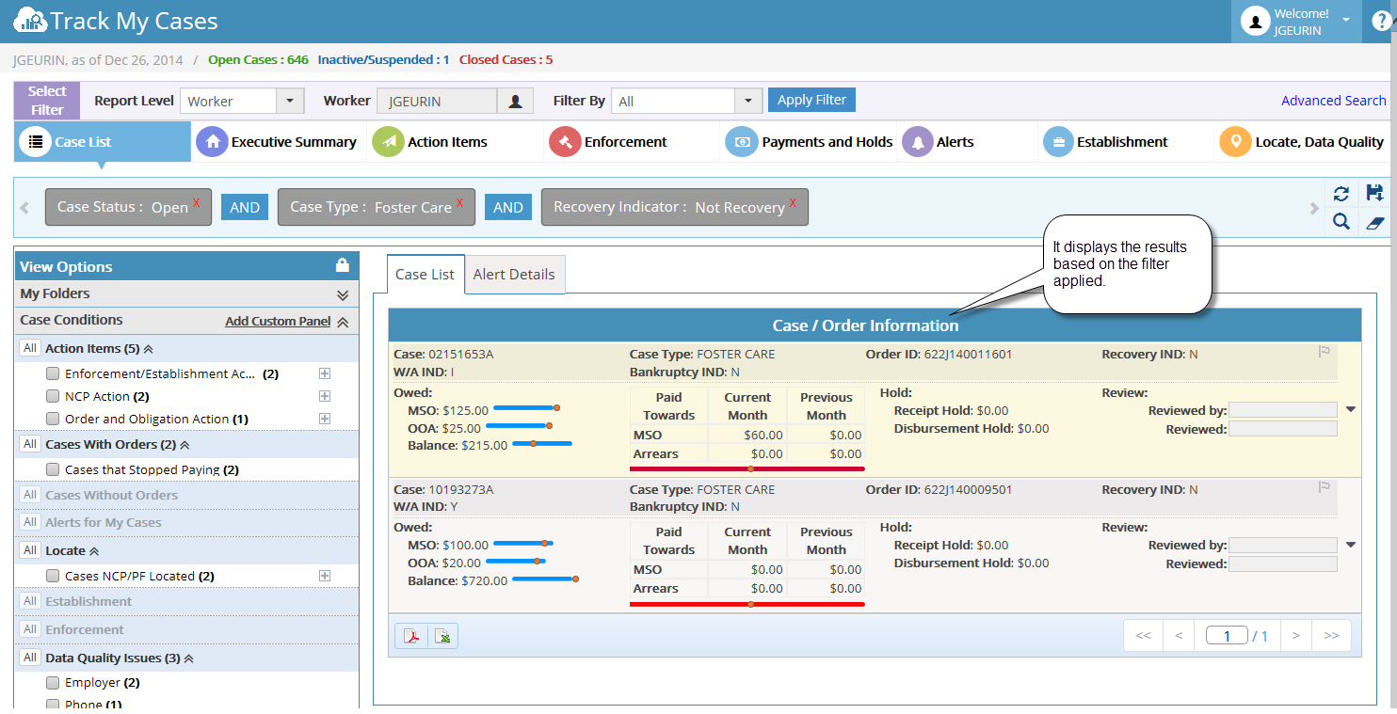Check Cases that Stopped Paying checkbox
Image resolution: width=1397 pixels, height=714 pixels.
53,469
